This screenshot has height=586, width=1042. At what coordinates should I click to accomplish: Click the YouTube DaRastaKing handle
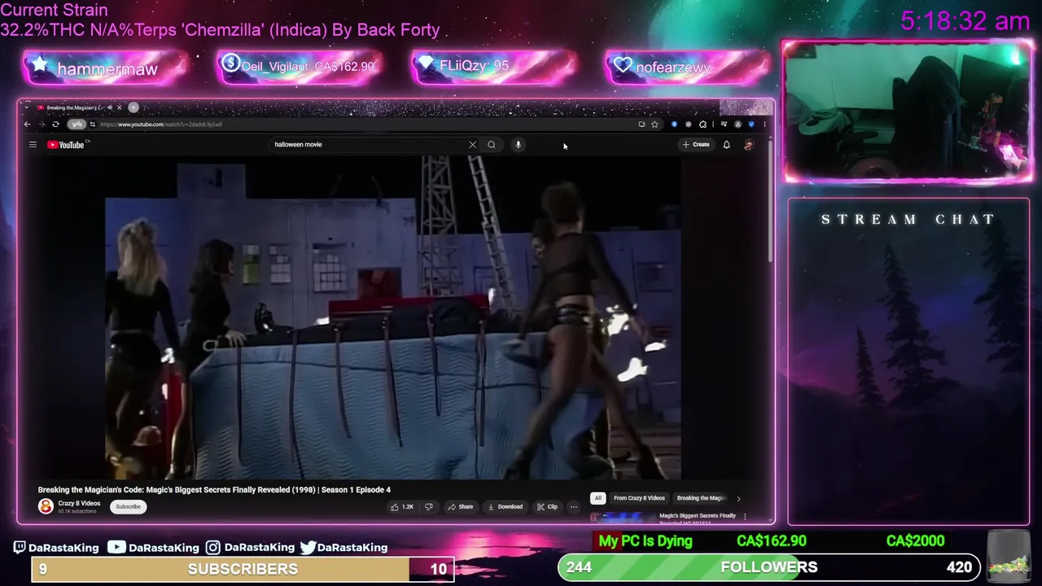pos(153,547)
